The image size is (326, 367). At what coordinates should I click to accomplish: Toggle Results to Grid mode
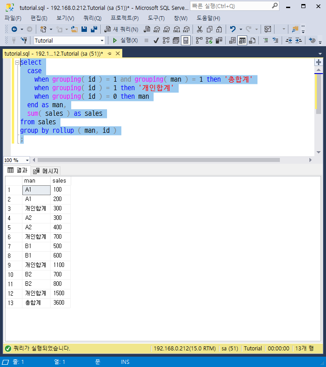tap(242, 40)
